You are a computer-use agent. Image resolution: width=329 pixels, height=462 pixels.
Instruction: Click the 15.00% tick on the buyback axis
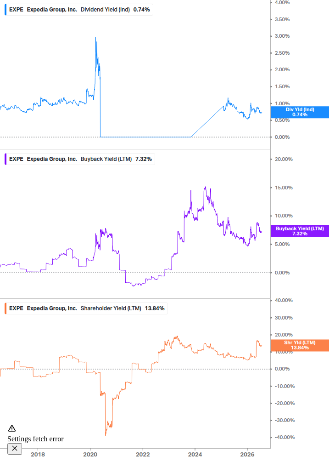[284, 188]
